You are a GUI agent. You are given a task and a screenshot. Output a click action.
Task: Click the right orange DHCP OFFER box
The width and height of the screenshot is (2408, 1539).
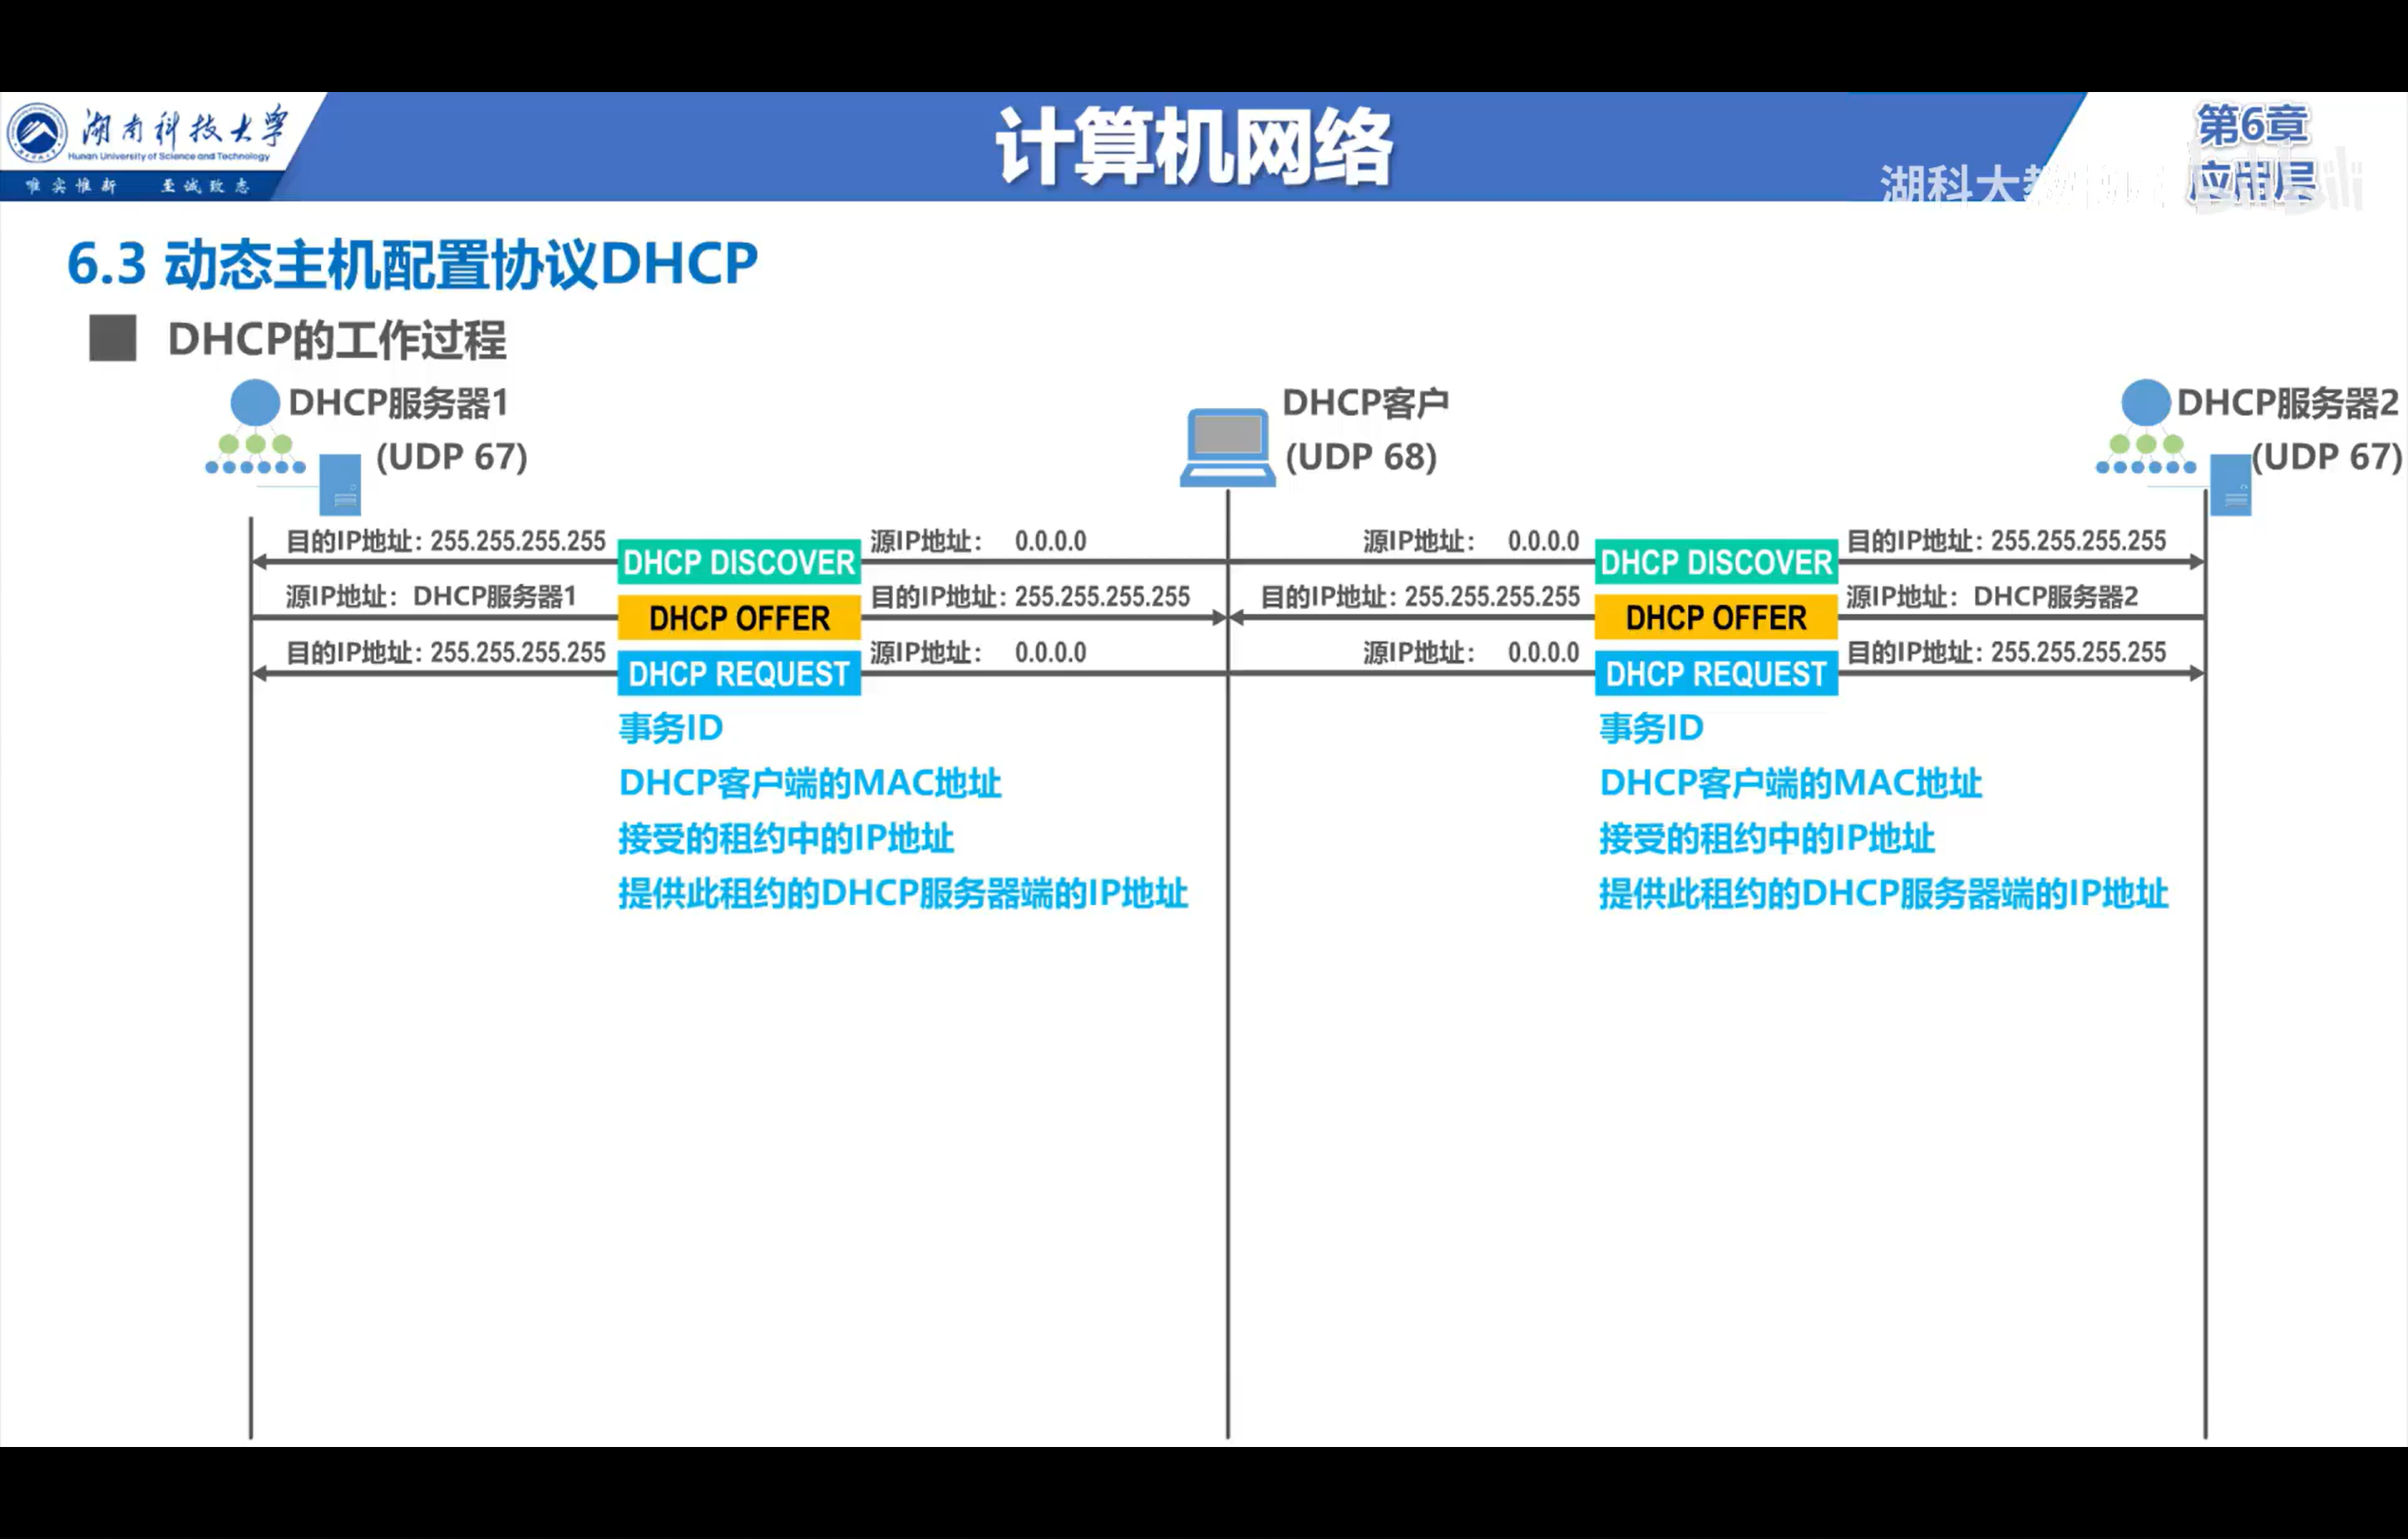click(x=1716, y=618)
